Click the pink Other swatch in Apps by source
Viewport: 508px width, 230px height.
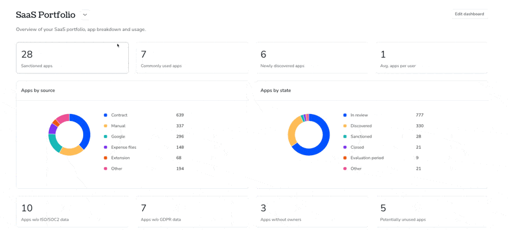(105, 169)
